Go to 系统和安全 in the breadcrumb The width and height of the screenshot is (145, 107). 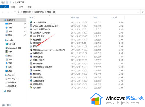tap(39, 12)
